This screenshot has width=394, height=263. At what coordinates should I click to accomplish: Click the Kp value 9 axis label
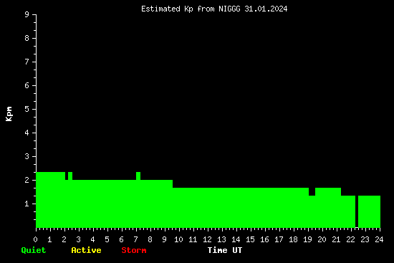click(x=27, y=14)
